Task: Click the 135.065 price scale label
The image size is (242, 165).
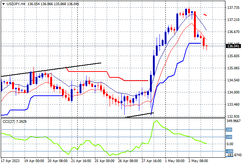Action: pyautogui.click(x=233, y=68)
